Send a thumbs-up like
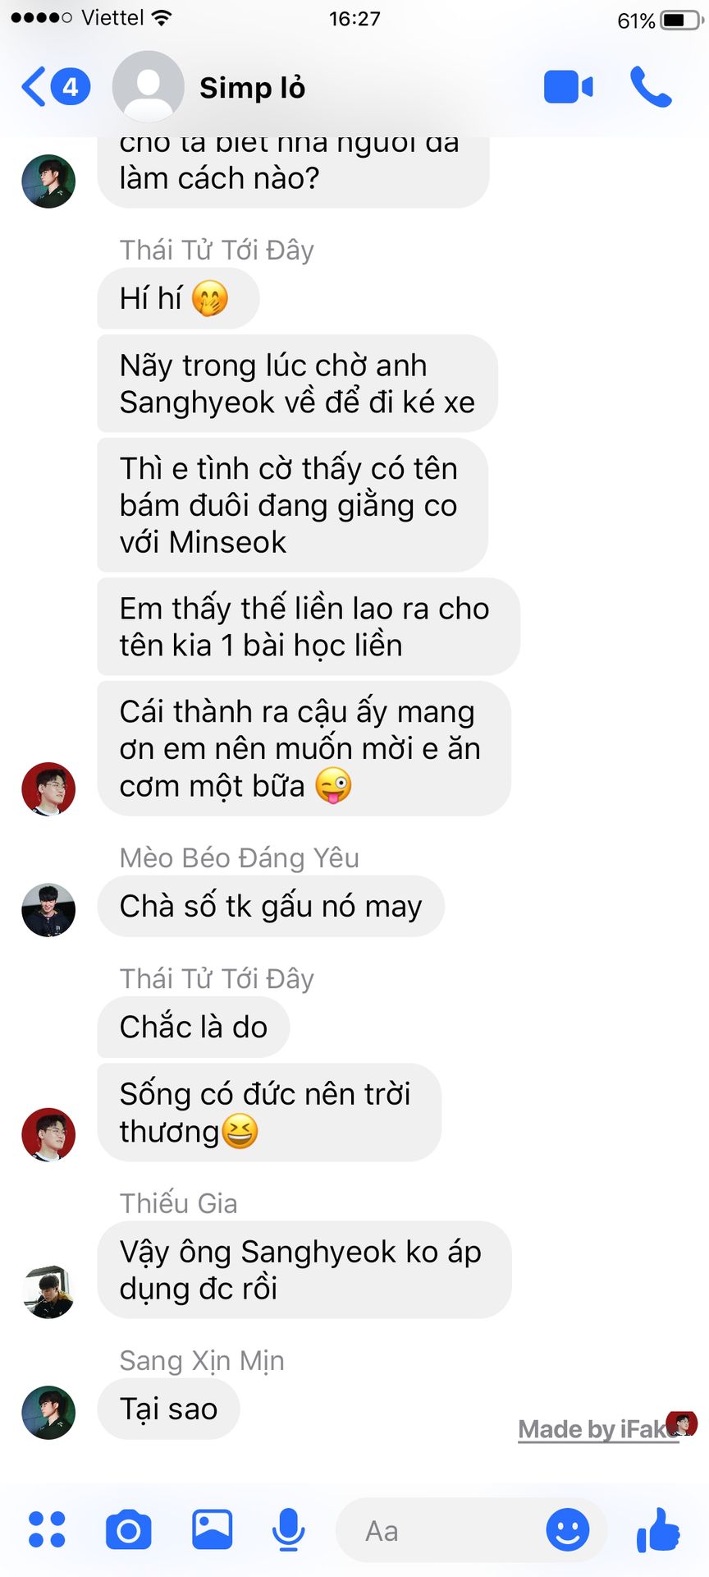This screenshot has width=709, height=1577. click(658, 1529)
